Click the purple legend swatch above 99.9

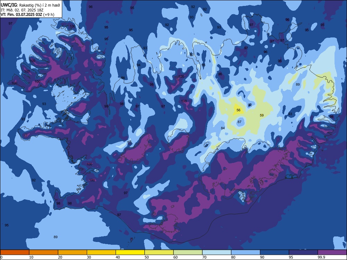coord(332,252)
